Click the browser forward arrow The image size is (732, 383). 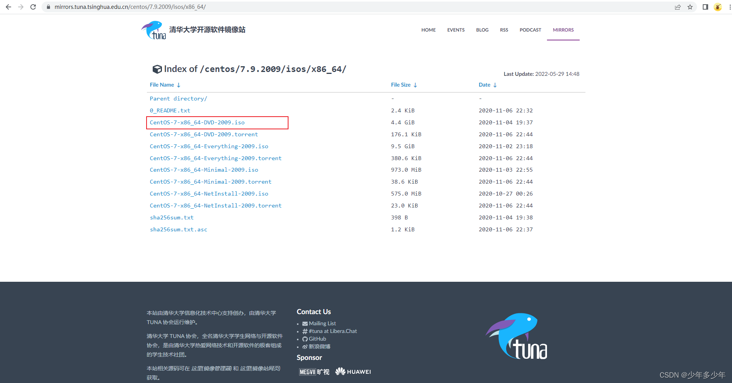tap(21, 7)
